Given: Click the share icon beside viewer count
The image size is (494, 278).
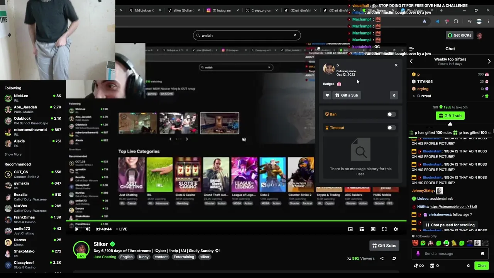Looking at the screenshot, I should click(x=382, y=258).
